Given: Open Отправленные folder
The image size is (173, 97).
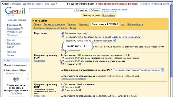Looking at the screenshot, I should click(14, 32).
